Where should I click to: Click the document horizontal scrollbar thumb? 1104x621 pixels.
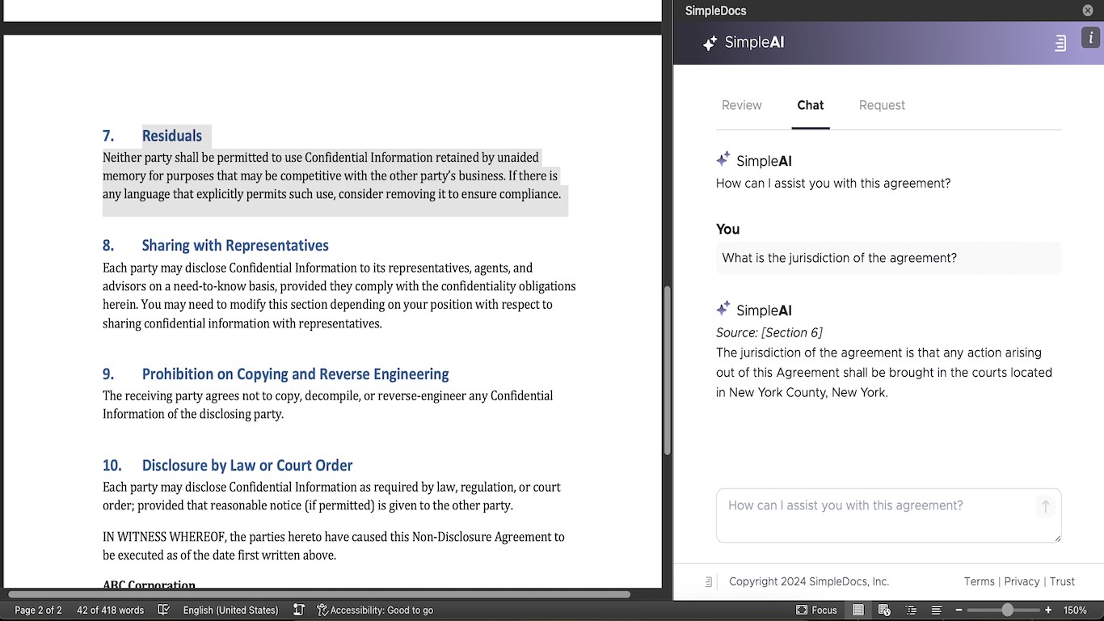[x=319, y=594]
